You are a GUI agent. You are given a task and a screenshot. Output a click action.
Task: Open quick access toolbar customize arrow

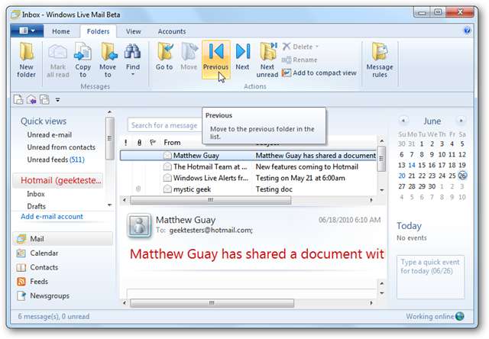58,100
